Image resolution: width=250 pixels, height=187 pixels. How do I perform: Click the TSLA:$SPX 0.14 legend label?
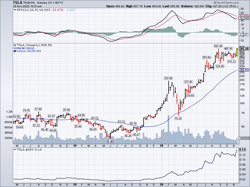[29, 150]
